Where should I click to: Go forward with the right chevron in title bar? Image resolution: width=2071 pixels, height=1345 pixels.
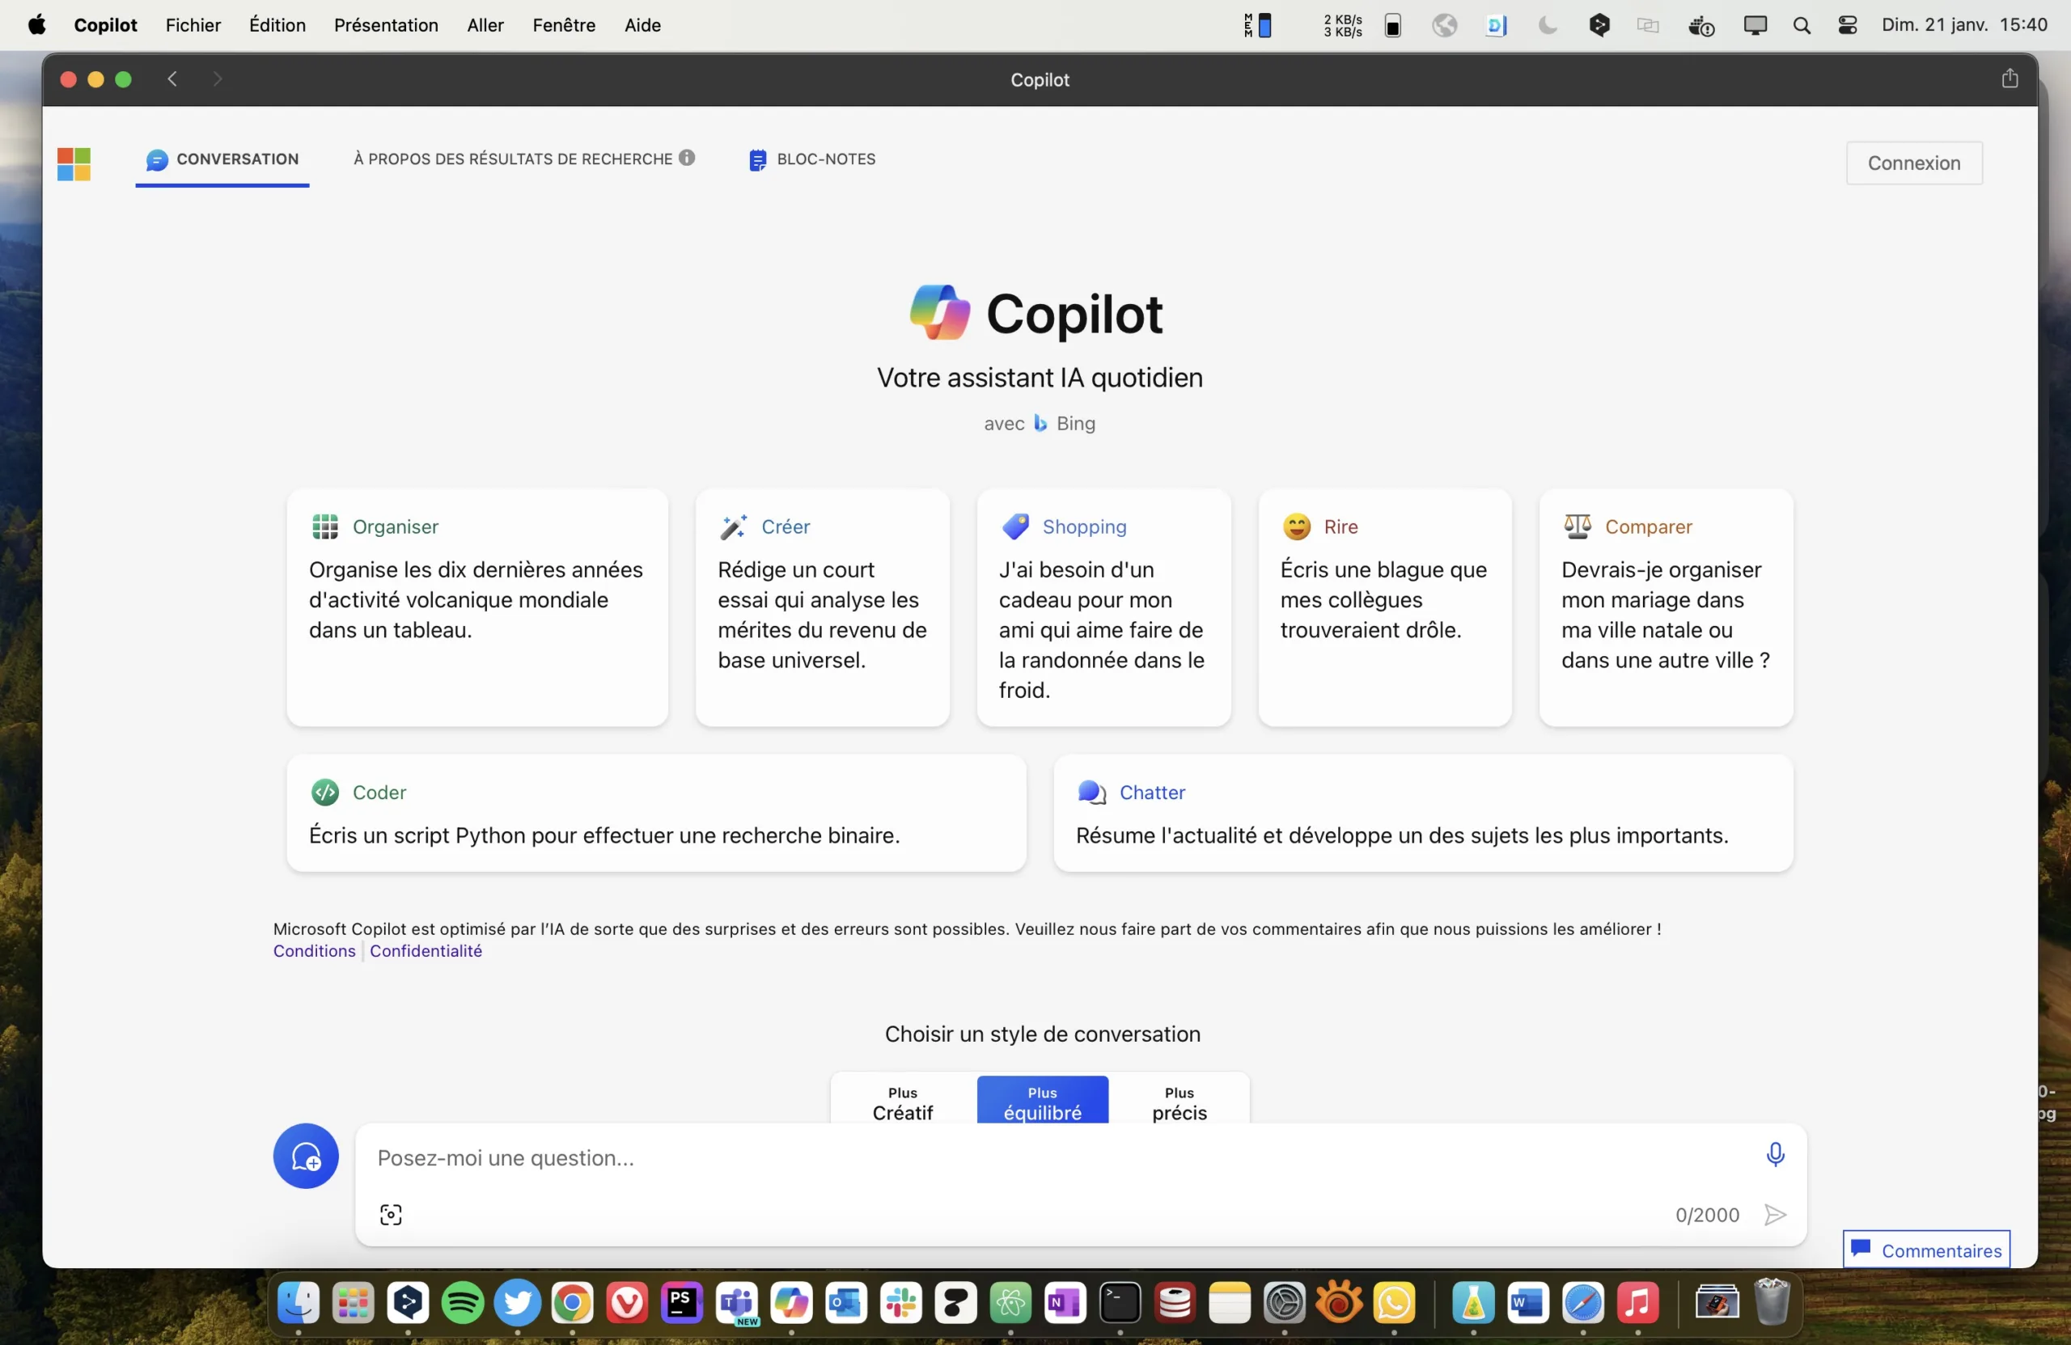point(218,79)
